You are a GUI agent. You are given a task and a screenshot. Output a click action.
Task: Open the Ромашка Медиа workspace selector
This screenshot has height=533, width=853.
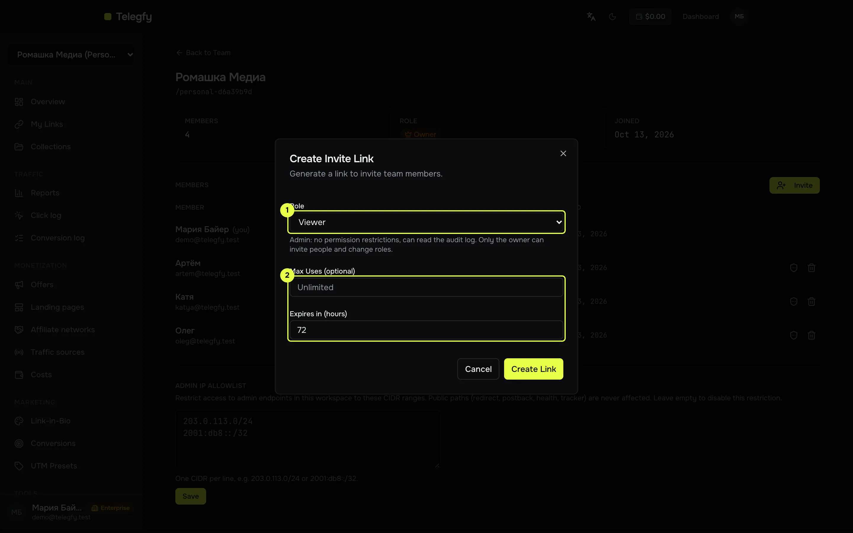[x=71, y=55]
